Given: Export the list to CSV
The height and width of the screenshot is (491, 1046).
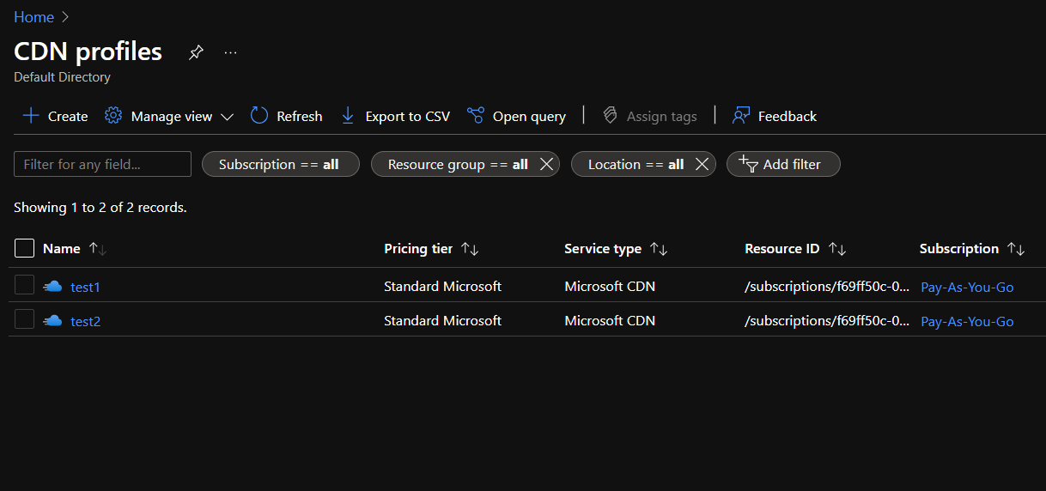Looking at the screenshot, I should click(x=395, y=116).
